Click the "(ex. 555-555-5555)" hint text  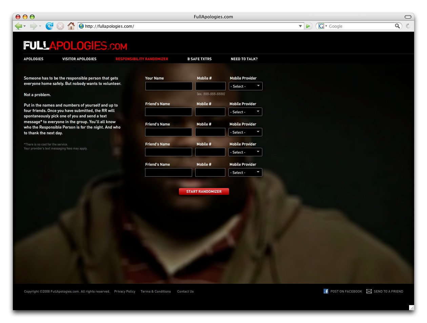click(211, 94)
